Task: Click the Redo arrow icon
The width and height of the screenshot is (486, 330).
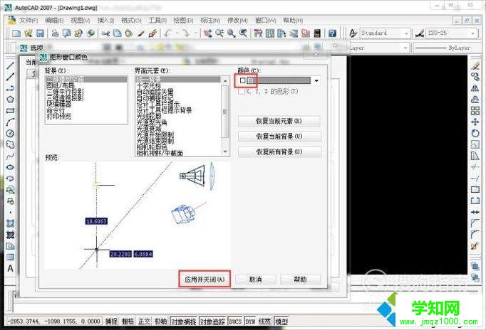Action: (x=186, y=33)
